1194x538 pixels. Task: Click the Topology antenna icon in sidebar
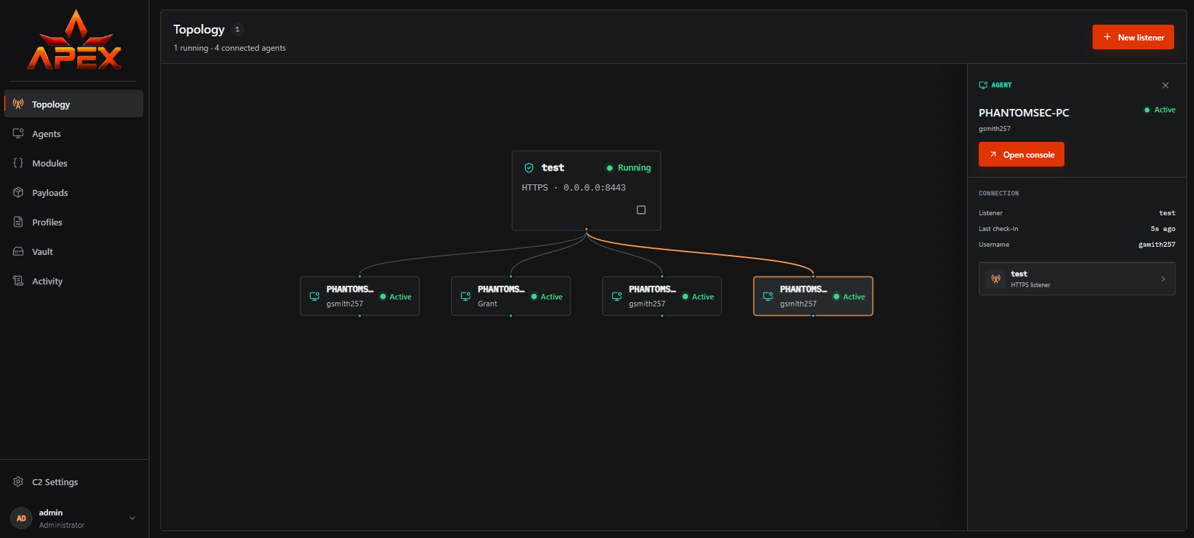click(19, 104)
